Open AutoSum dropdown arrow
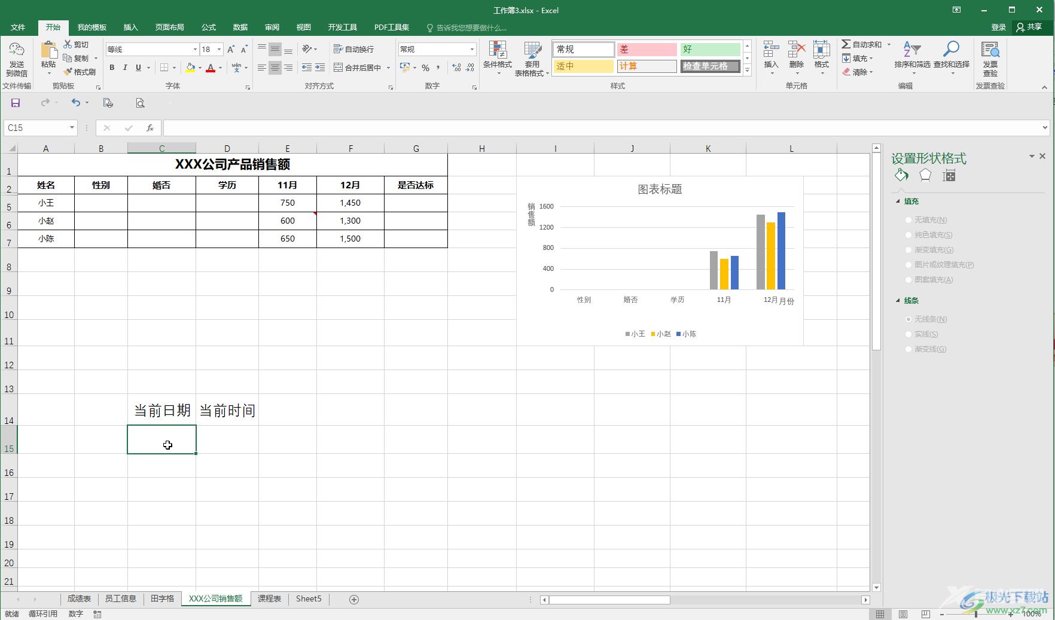1055x620 pixels. [889, 44]
